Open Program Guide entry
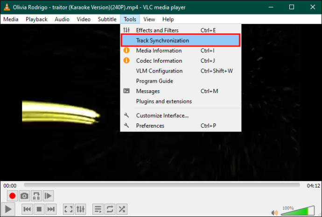The width and height of the screenshot is (322, 217). pyautogui.click(x=181, y=81)
